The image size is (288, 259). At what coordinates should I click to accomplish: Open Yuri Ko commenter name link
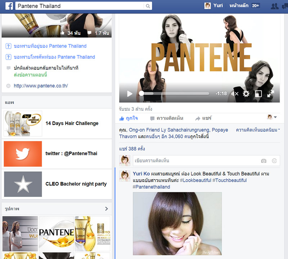[x=141, y=174]
